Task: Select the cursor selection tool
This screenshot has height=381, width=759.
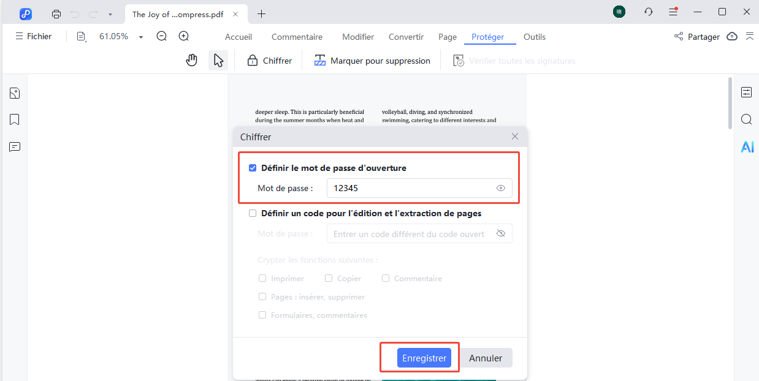Action: 218,59
